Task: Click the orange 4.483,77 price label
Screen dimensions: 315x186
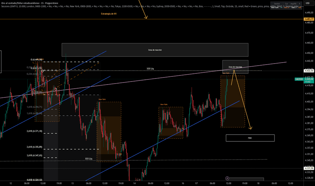Action: [309, 19]
